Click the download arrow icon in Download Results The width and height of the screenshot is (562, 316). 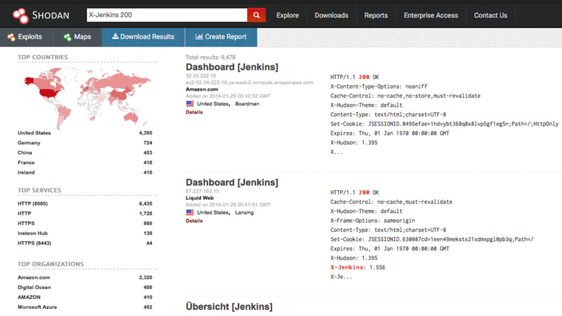115,36
